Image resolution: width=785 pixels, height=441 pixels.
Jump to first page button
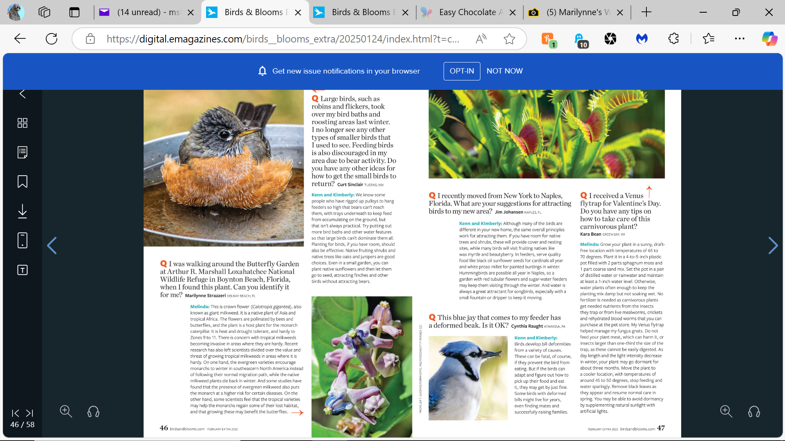click(16, 413)
